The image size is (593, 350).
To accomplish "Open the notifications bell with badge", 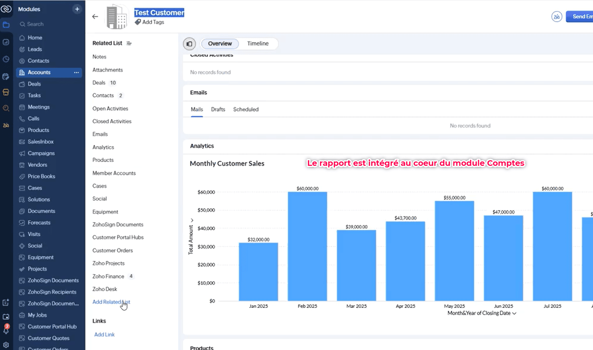I will tap(6, 329).
